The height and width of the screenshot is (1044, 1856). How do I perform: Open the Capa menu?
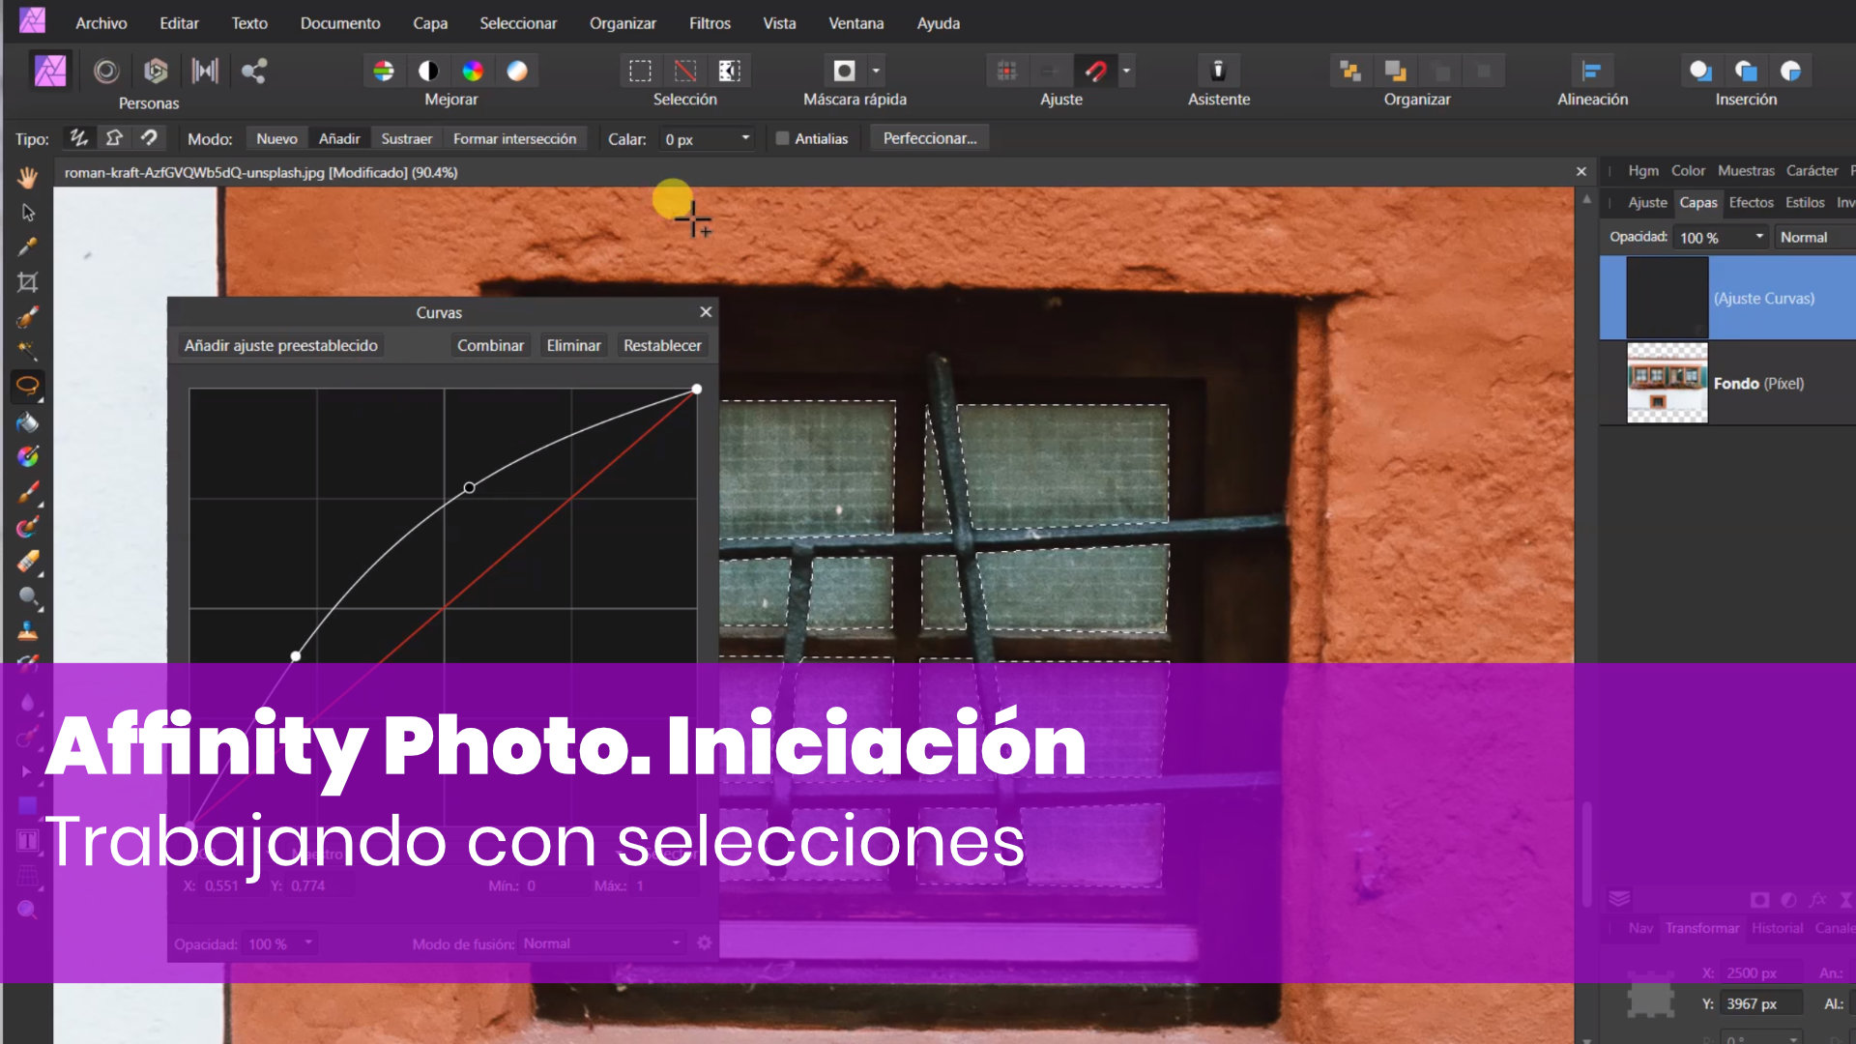click(430, 22)
